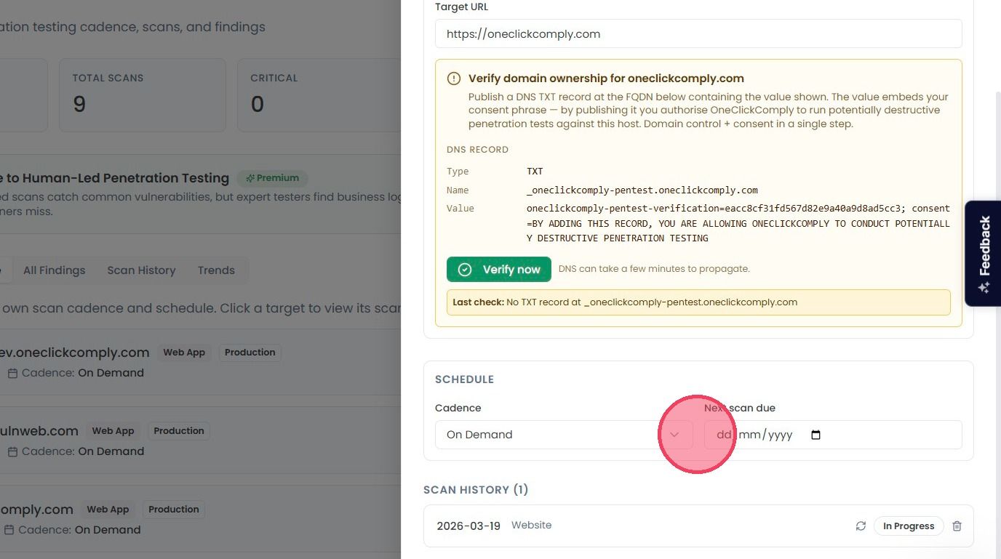This screenshot has height=559, width=1001.
Task: Open the ulnweb.com target
Action: [39, 431]
